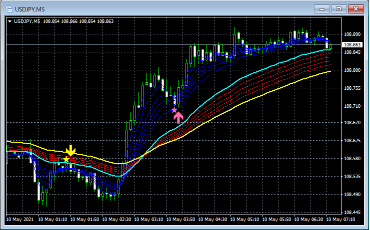
Task: Click the 10 May 03:10 time label
Action: [x=148, y=220]
